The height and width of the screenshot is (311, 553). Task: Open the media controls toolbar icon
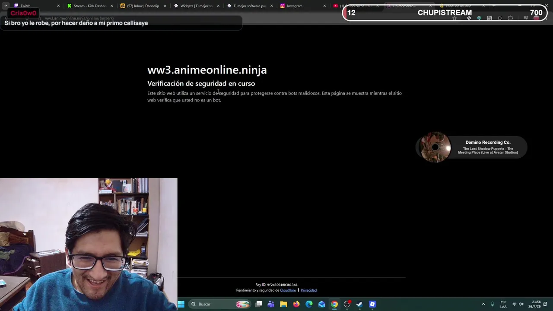[x=526, y=18]
